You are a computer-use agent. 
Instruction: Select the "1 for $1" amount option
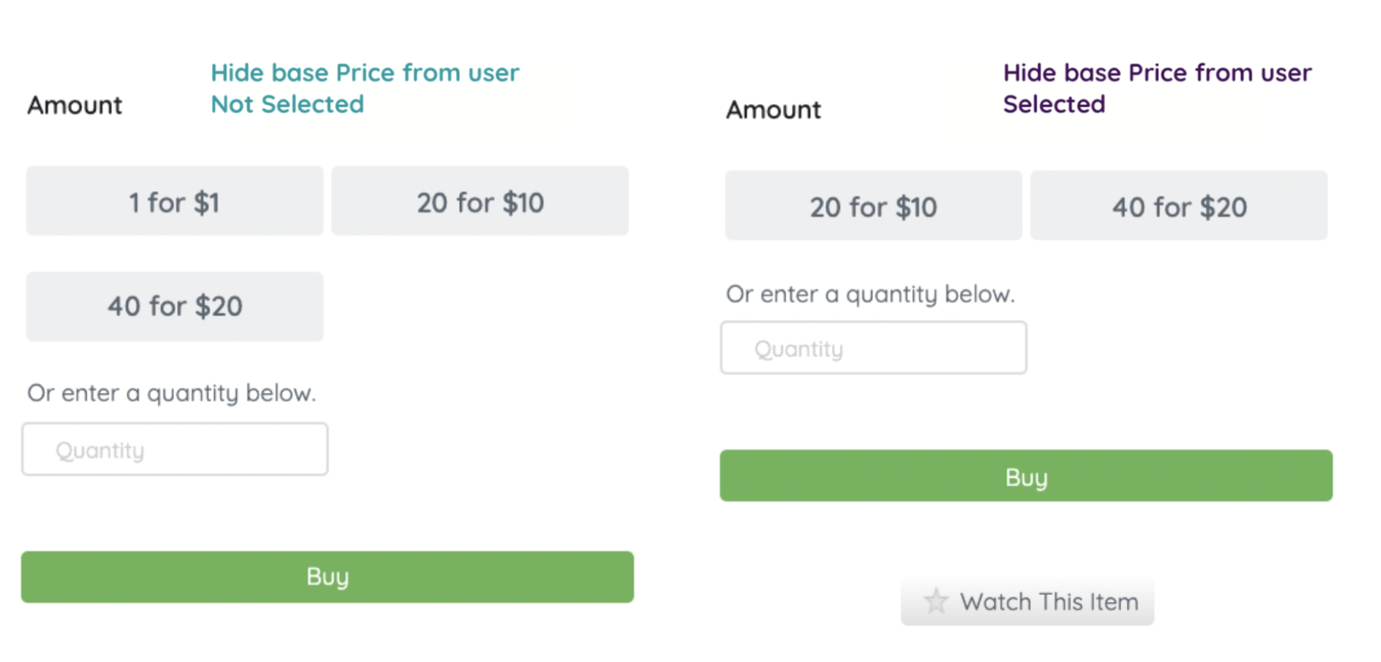tap(175, 201)
